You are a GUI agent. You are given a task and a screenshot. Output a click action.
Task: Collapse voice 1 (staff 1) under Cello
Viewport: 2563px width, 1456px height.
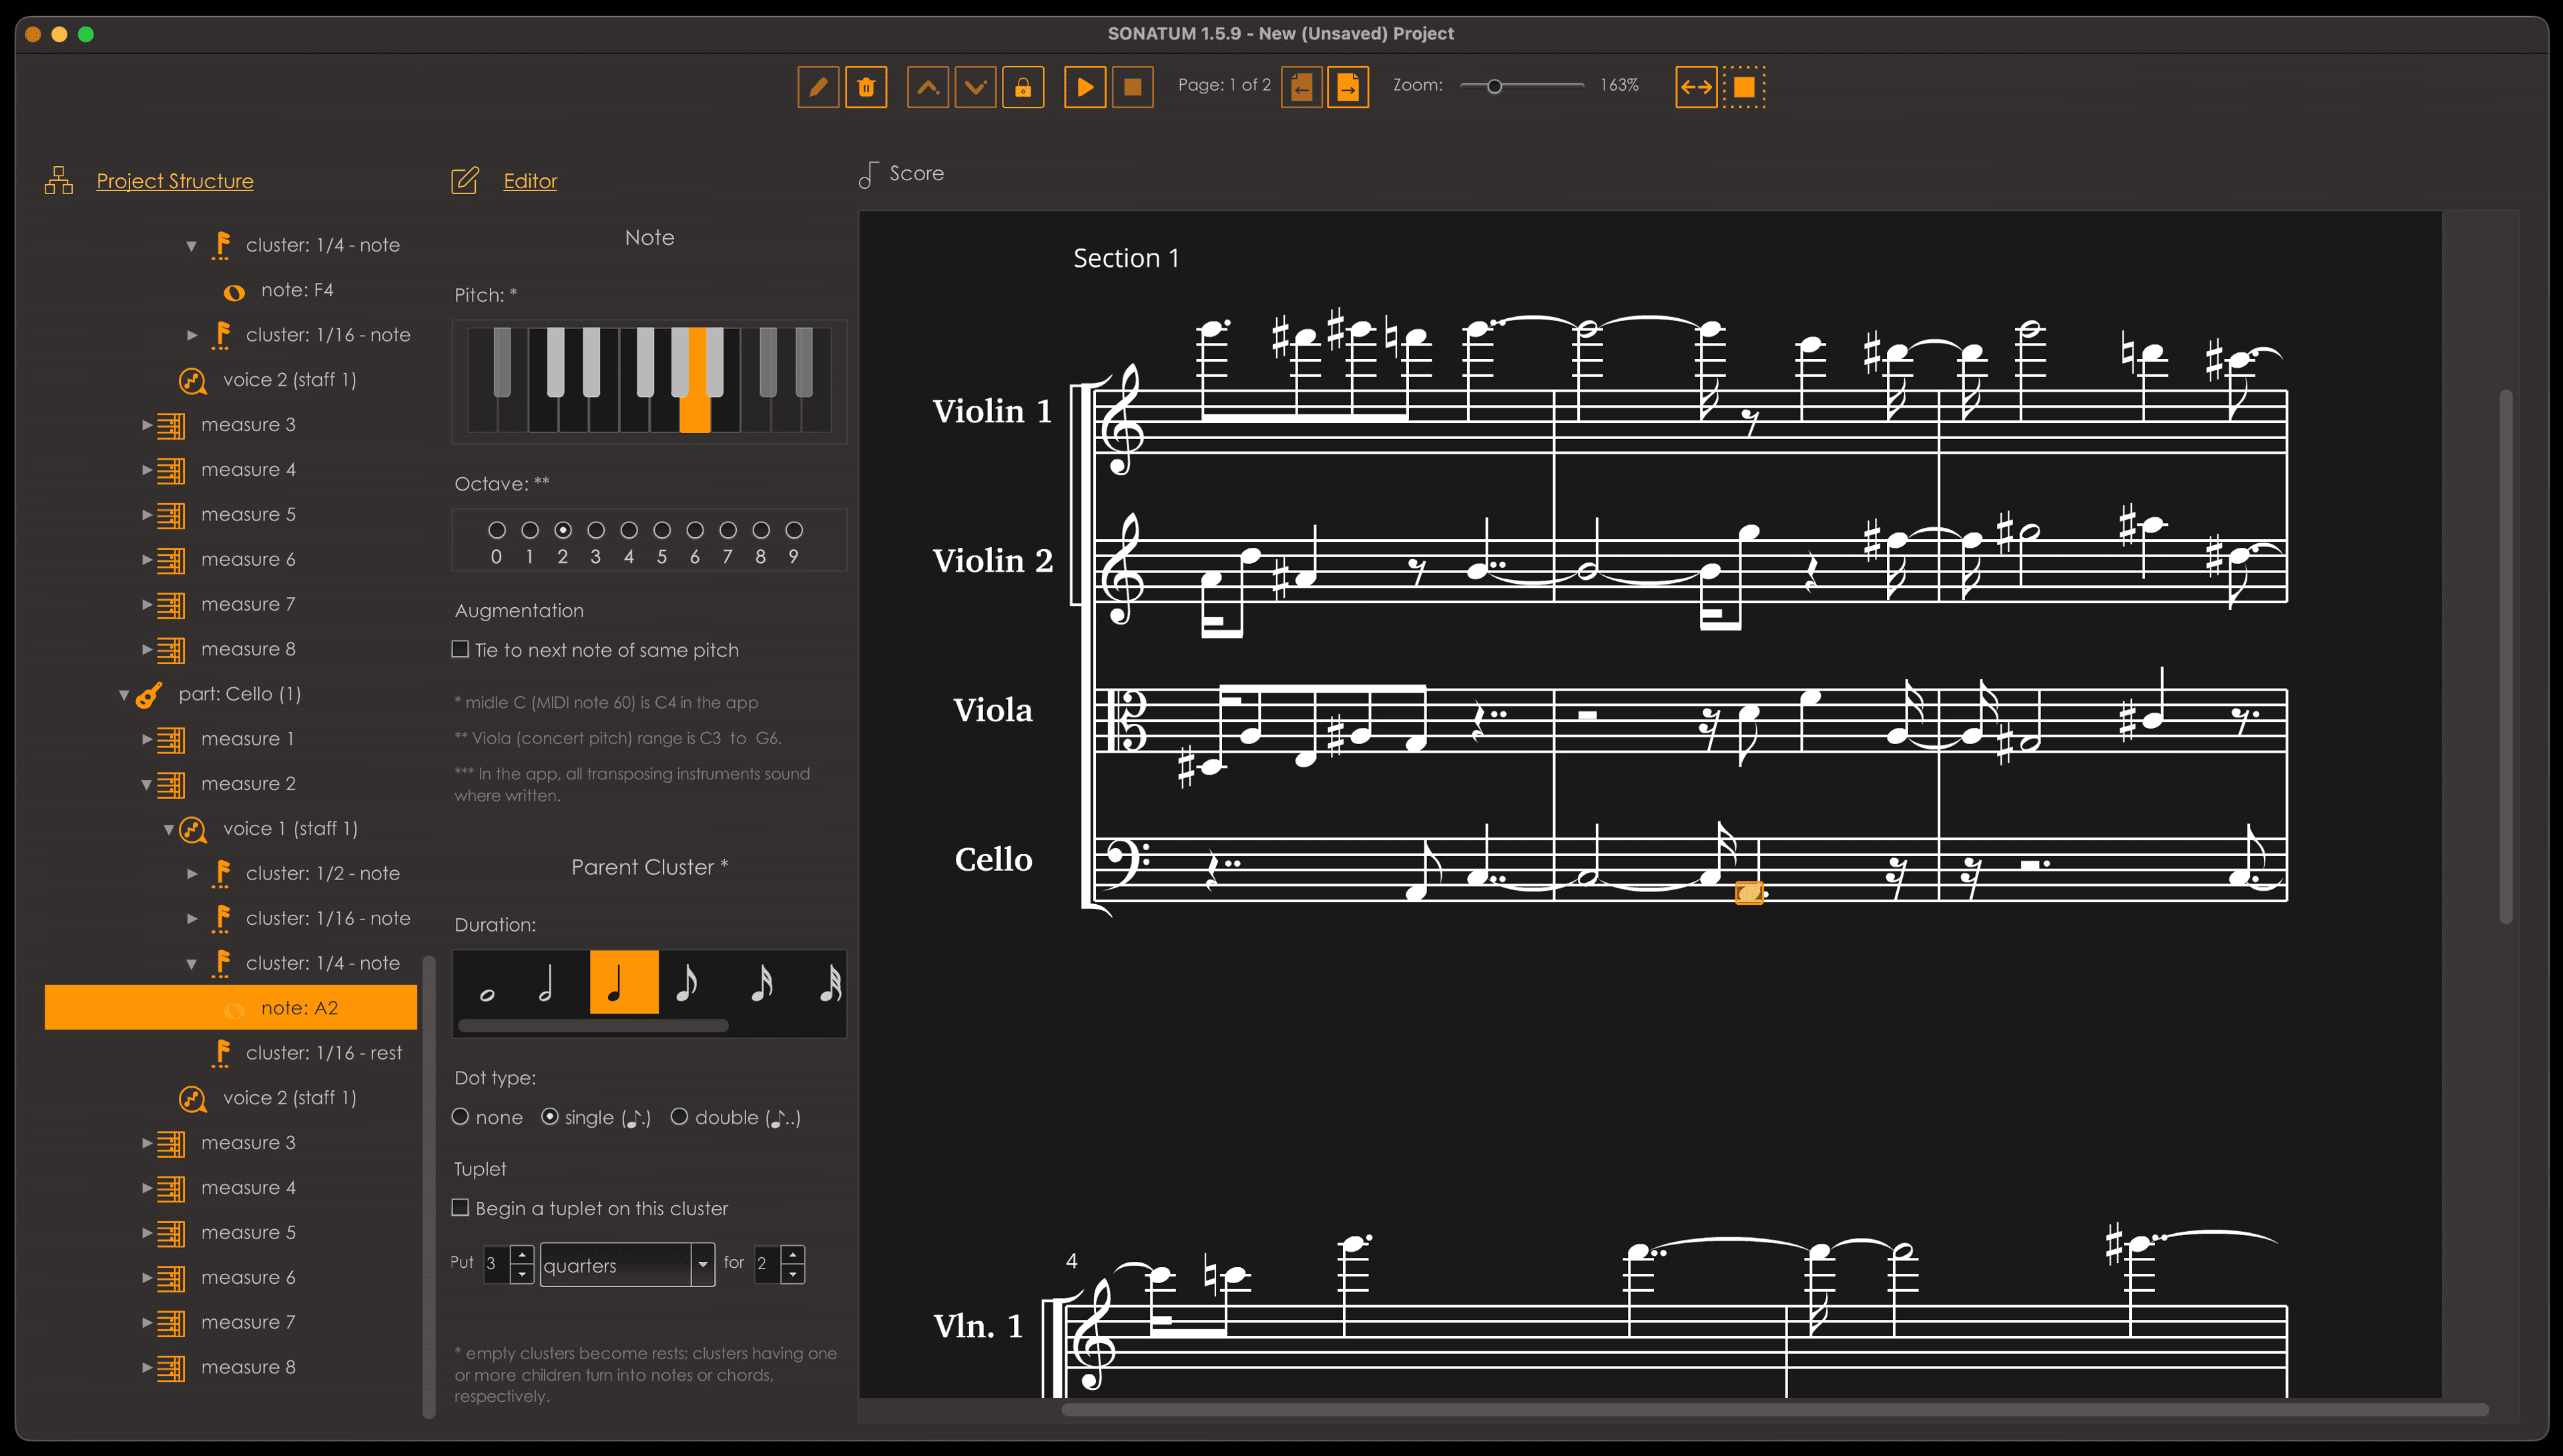[169, 829]
